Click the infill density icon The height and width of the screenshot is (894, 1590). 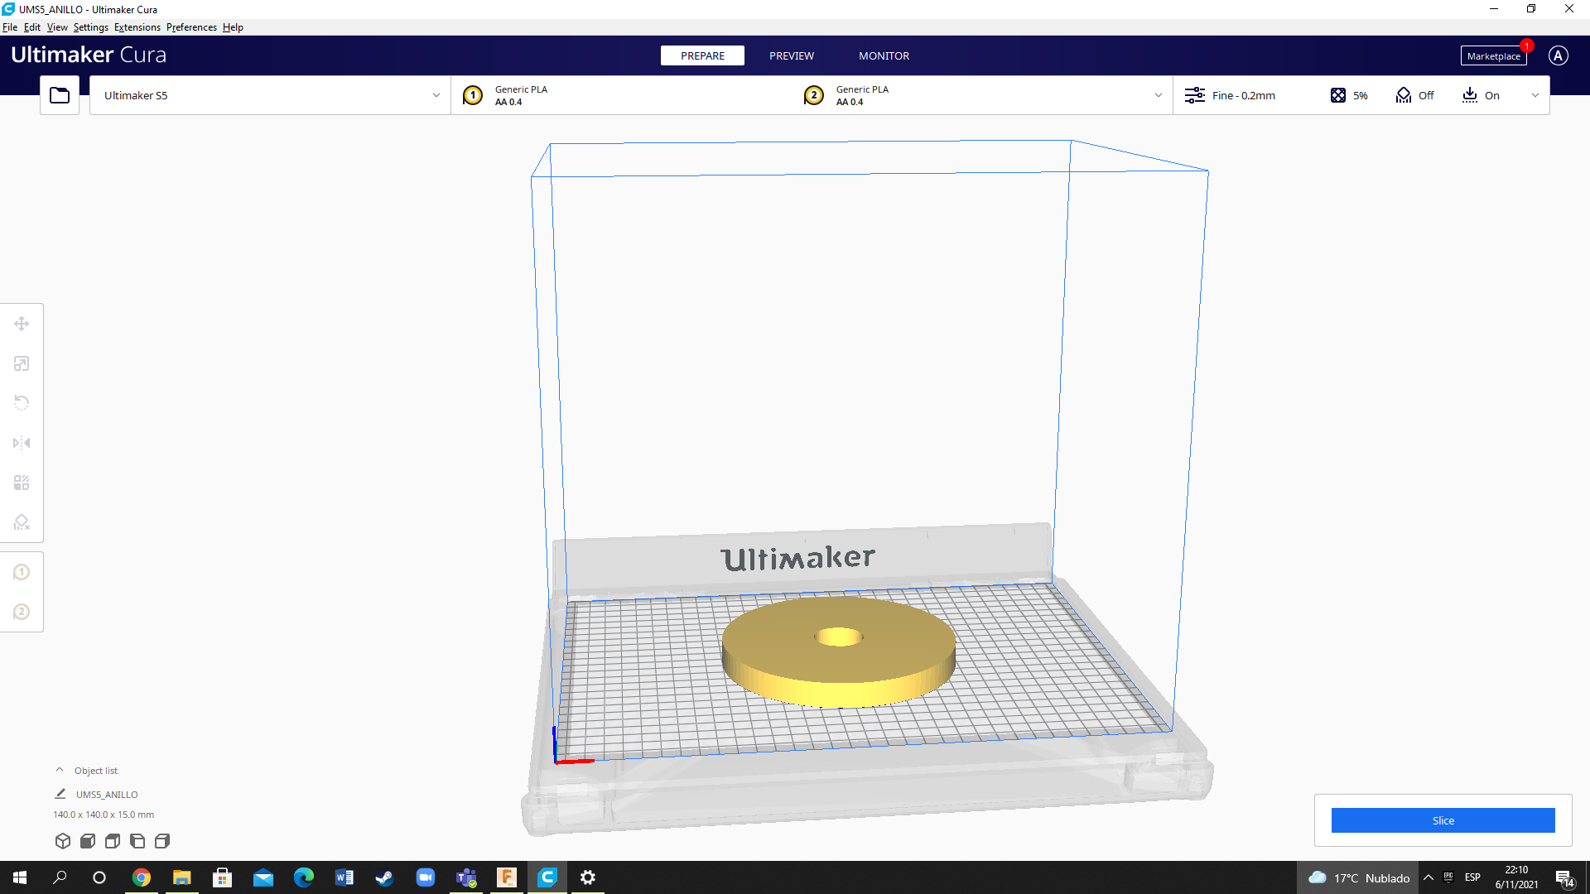[1338, 95]
